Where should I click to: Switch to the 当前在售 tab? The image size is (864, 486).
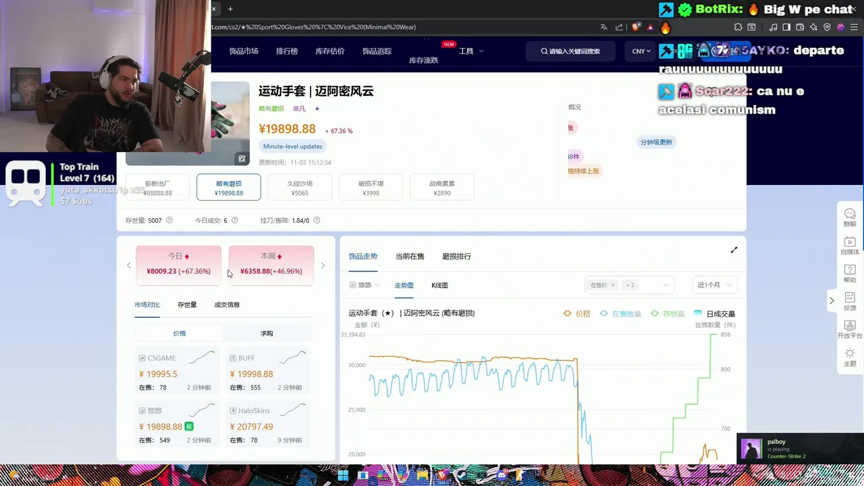click(410, 256)
